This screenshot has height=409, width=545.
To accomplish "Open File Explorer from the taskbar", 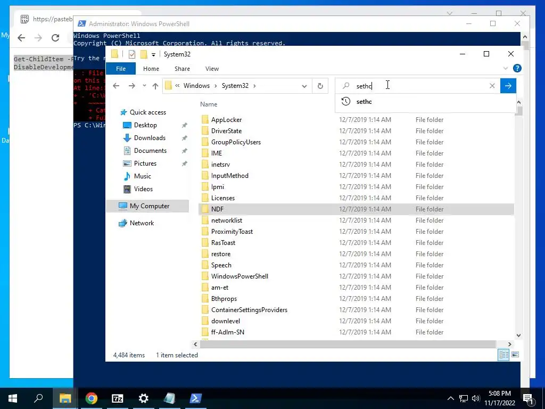I will pyautogui.click(x=65, y=398).
